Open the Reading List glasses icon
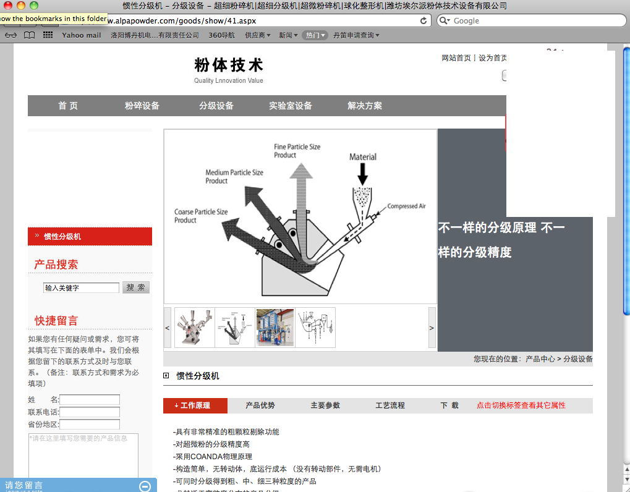 [x=11, y=35]
